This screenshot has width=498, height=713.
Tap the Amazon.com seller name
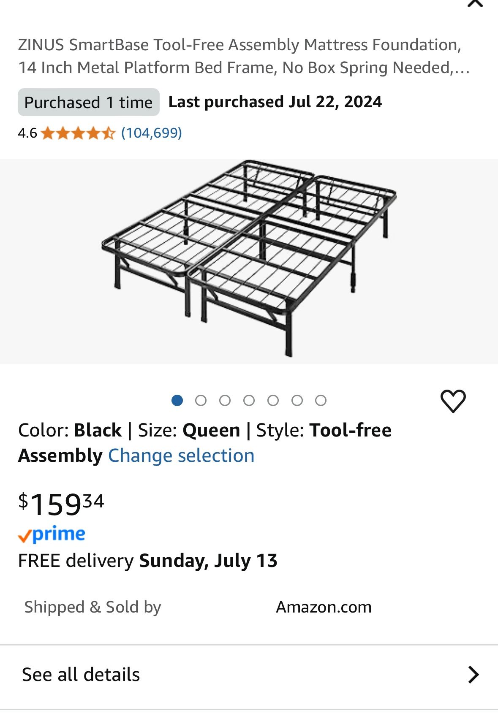click(324, 607)
